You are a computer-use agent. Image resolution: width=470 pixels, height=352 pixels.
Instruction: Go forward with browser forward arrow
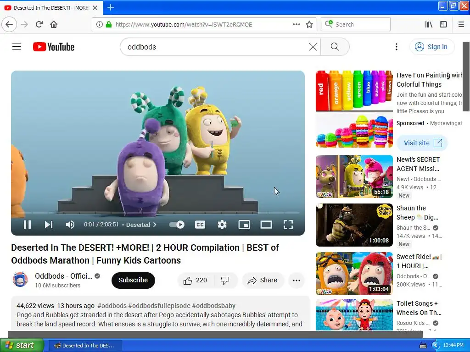24,24
